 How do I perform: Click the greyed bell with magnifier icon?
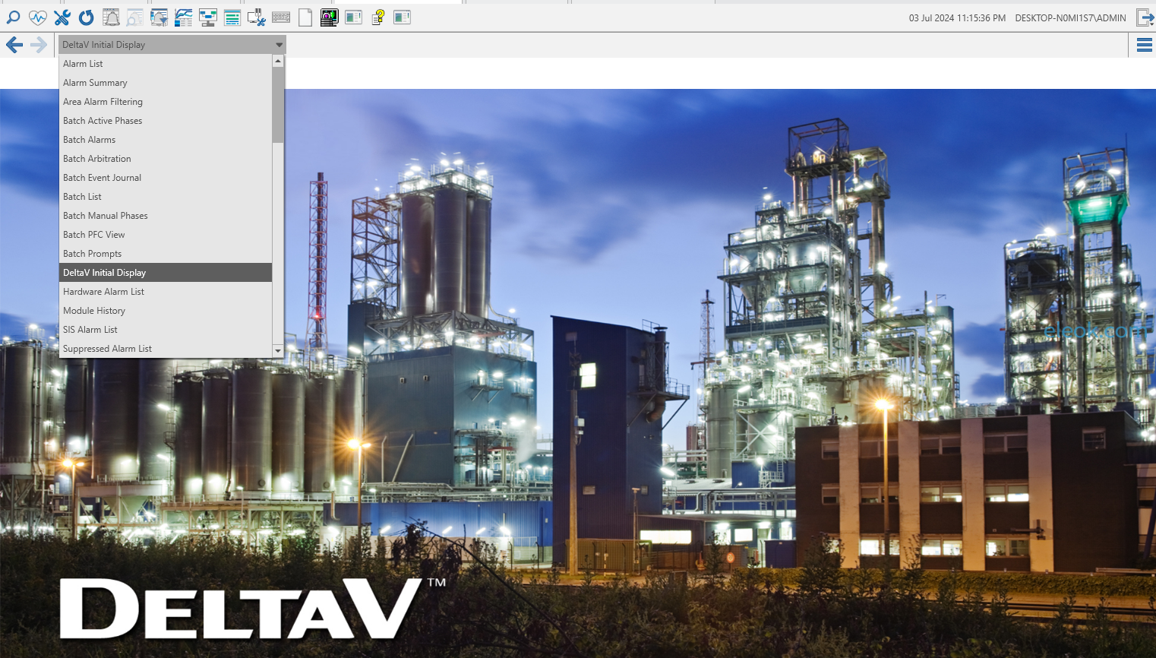pos(135,17)
